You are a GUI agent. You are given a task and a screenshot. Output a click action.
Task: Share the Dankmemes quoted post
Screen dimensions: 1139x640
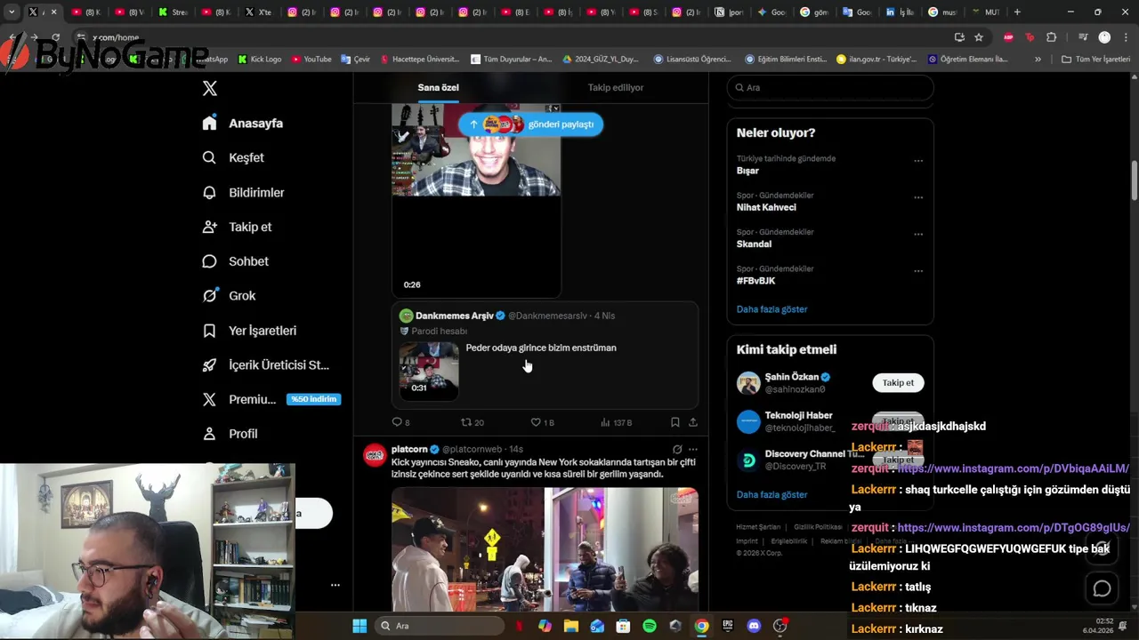tap(693, 422)
